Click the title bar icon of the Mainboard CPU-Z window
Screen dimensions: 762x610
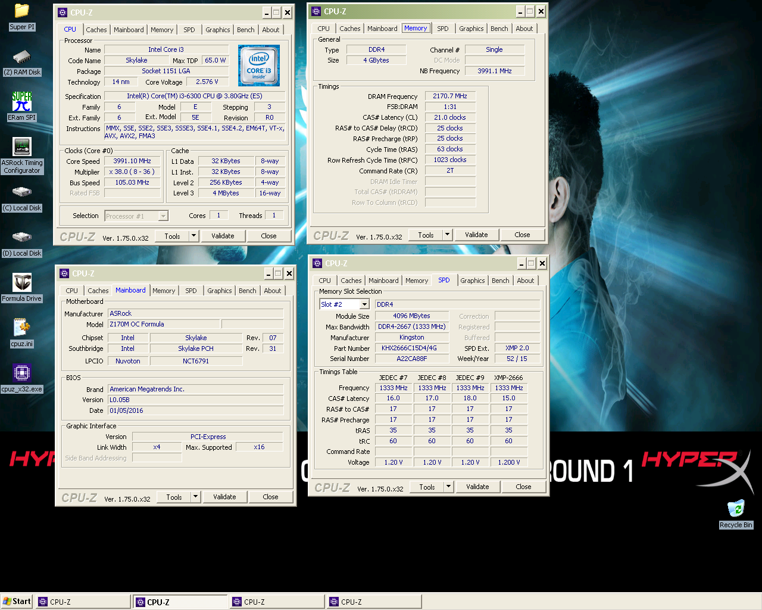click(x=64, y=273)
